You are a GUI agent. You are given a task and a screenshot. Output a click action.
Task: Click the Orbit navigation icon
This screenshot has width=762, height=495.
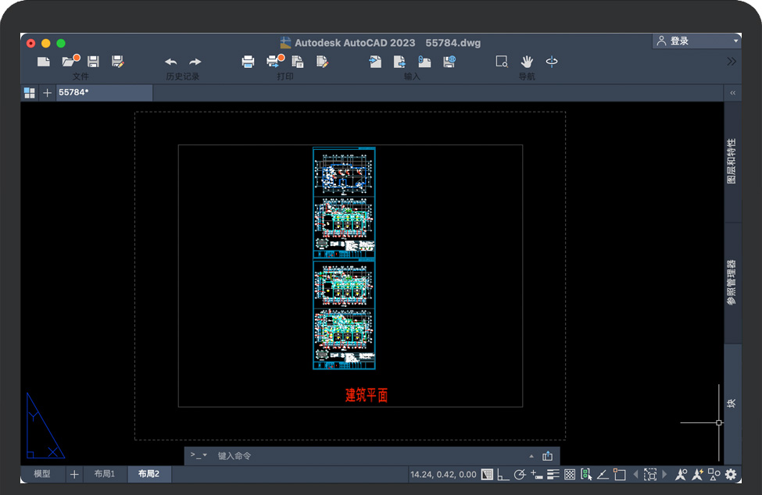click(x=552, y=62)
